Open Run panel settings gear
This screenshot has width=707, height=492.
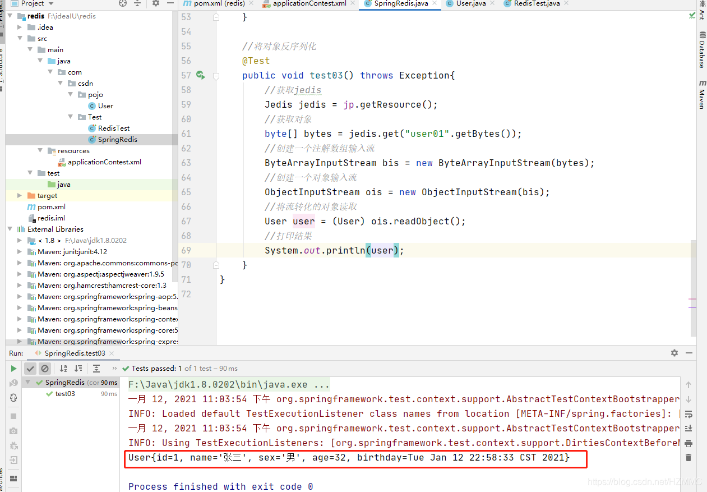click(674, 353)
